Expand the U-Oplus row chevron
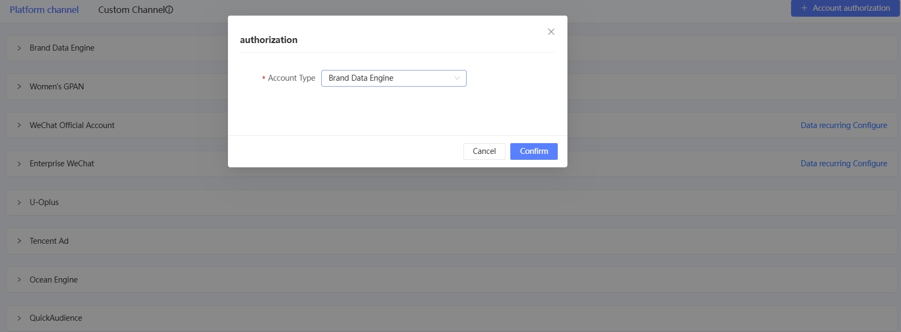 point(19,202)
